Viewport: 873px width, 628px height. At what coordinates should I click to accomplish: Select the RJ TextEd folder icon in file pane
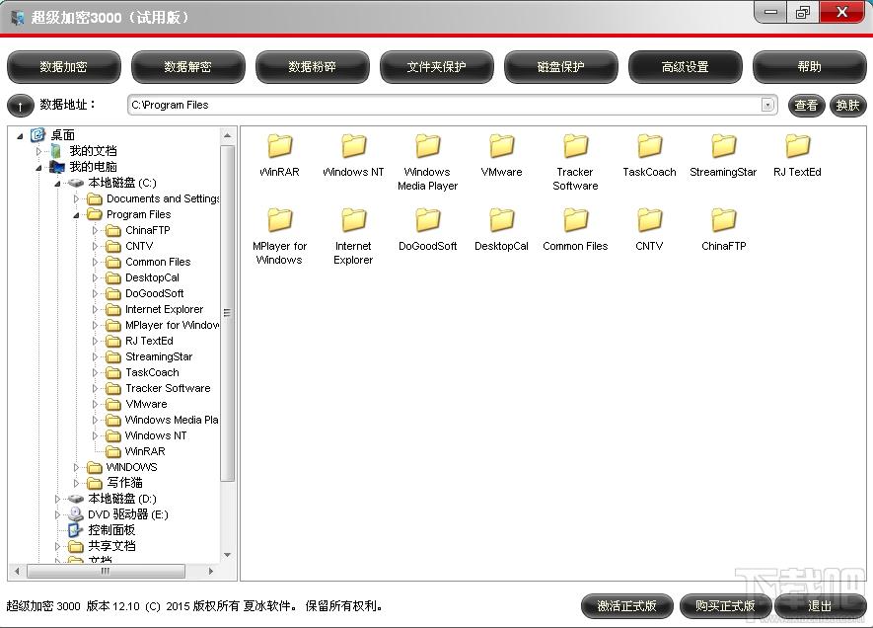[x=798, y=146]
